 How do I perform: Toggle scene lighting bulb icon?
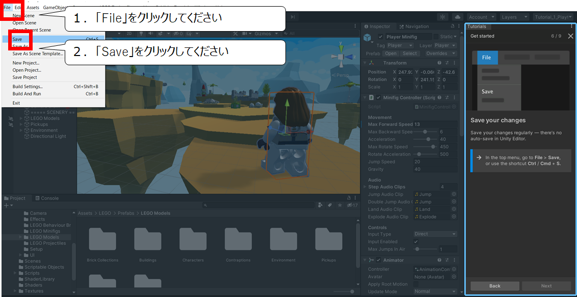(x=141, y=34)
